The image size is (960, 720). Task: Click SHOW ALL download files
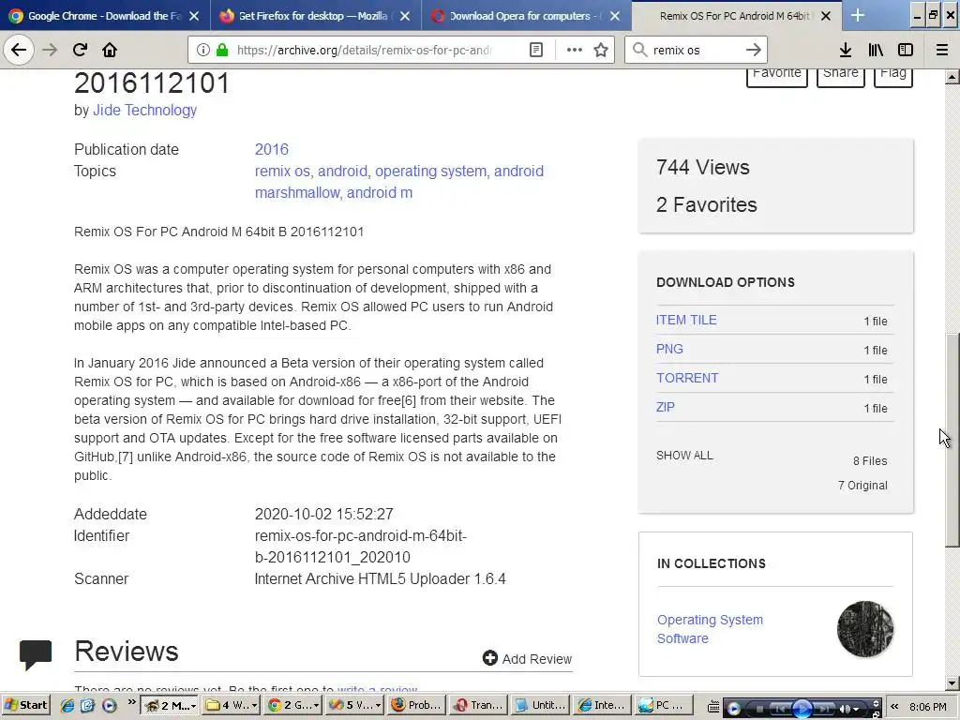684,456
